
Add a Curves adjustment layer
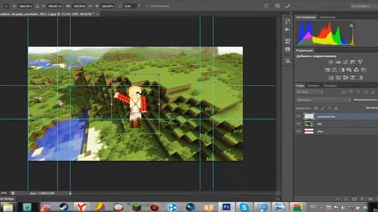[346, 62]
